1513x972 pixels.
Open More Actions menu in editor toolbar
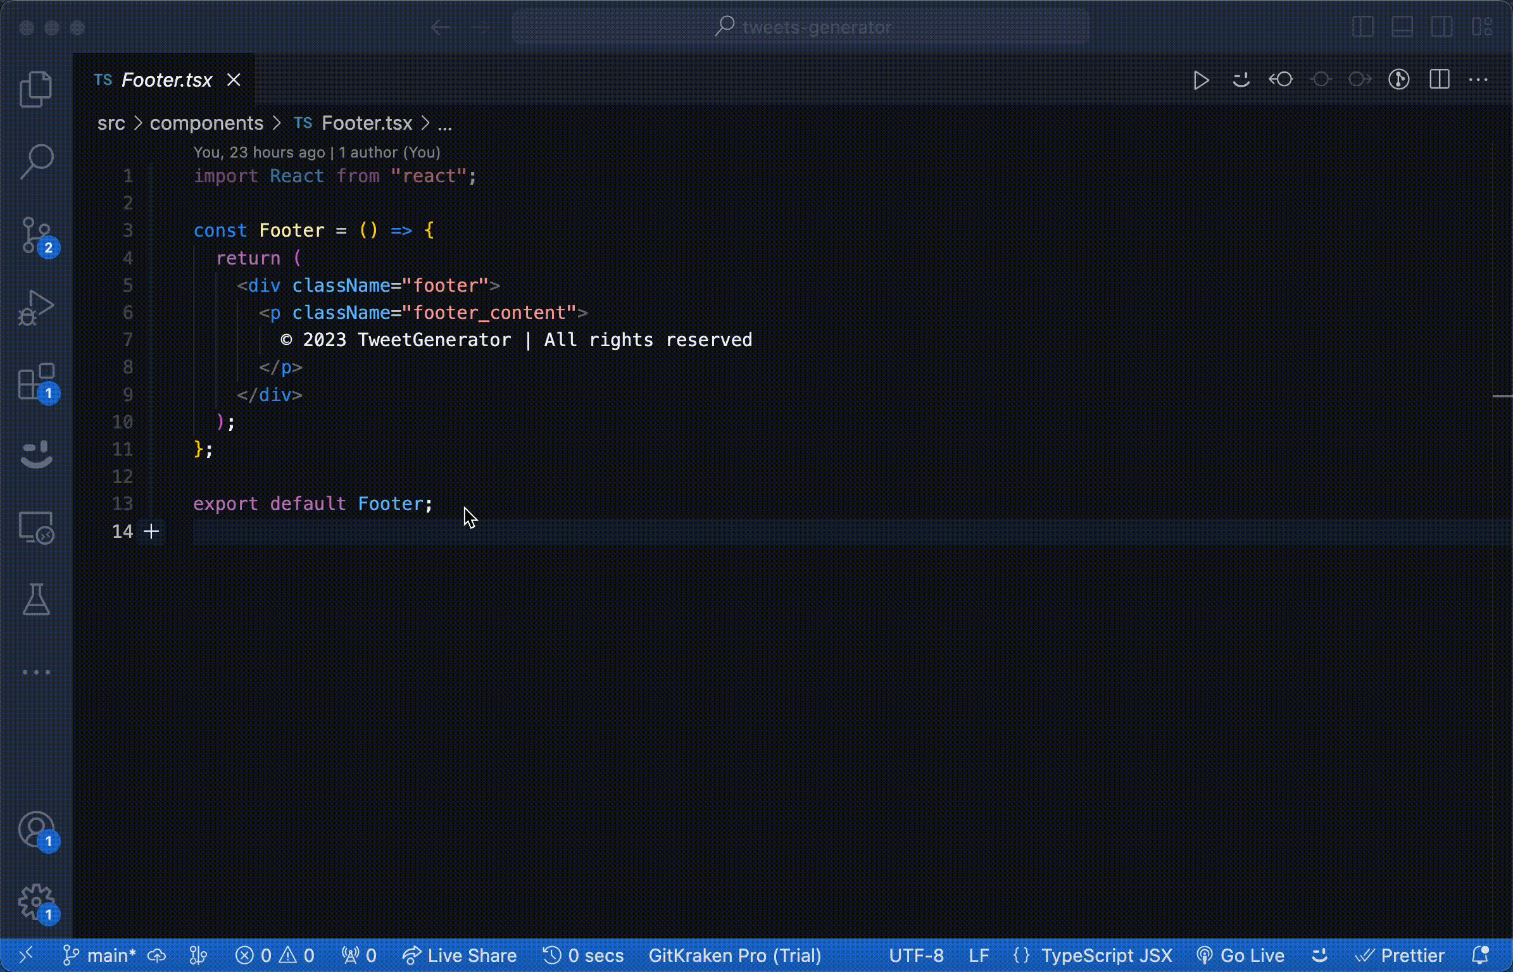click(x=1478, y=80)
